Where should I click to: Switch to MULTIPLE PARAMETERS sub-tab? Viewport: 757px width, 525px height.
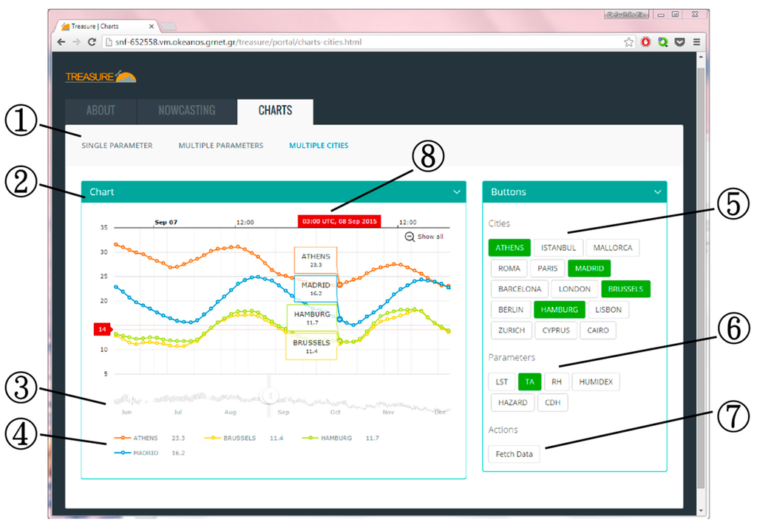point(221,146)
